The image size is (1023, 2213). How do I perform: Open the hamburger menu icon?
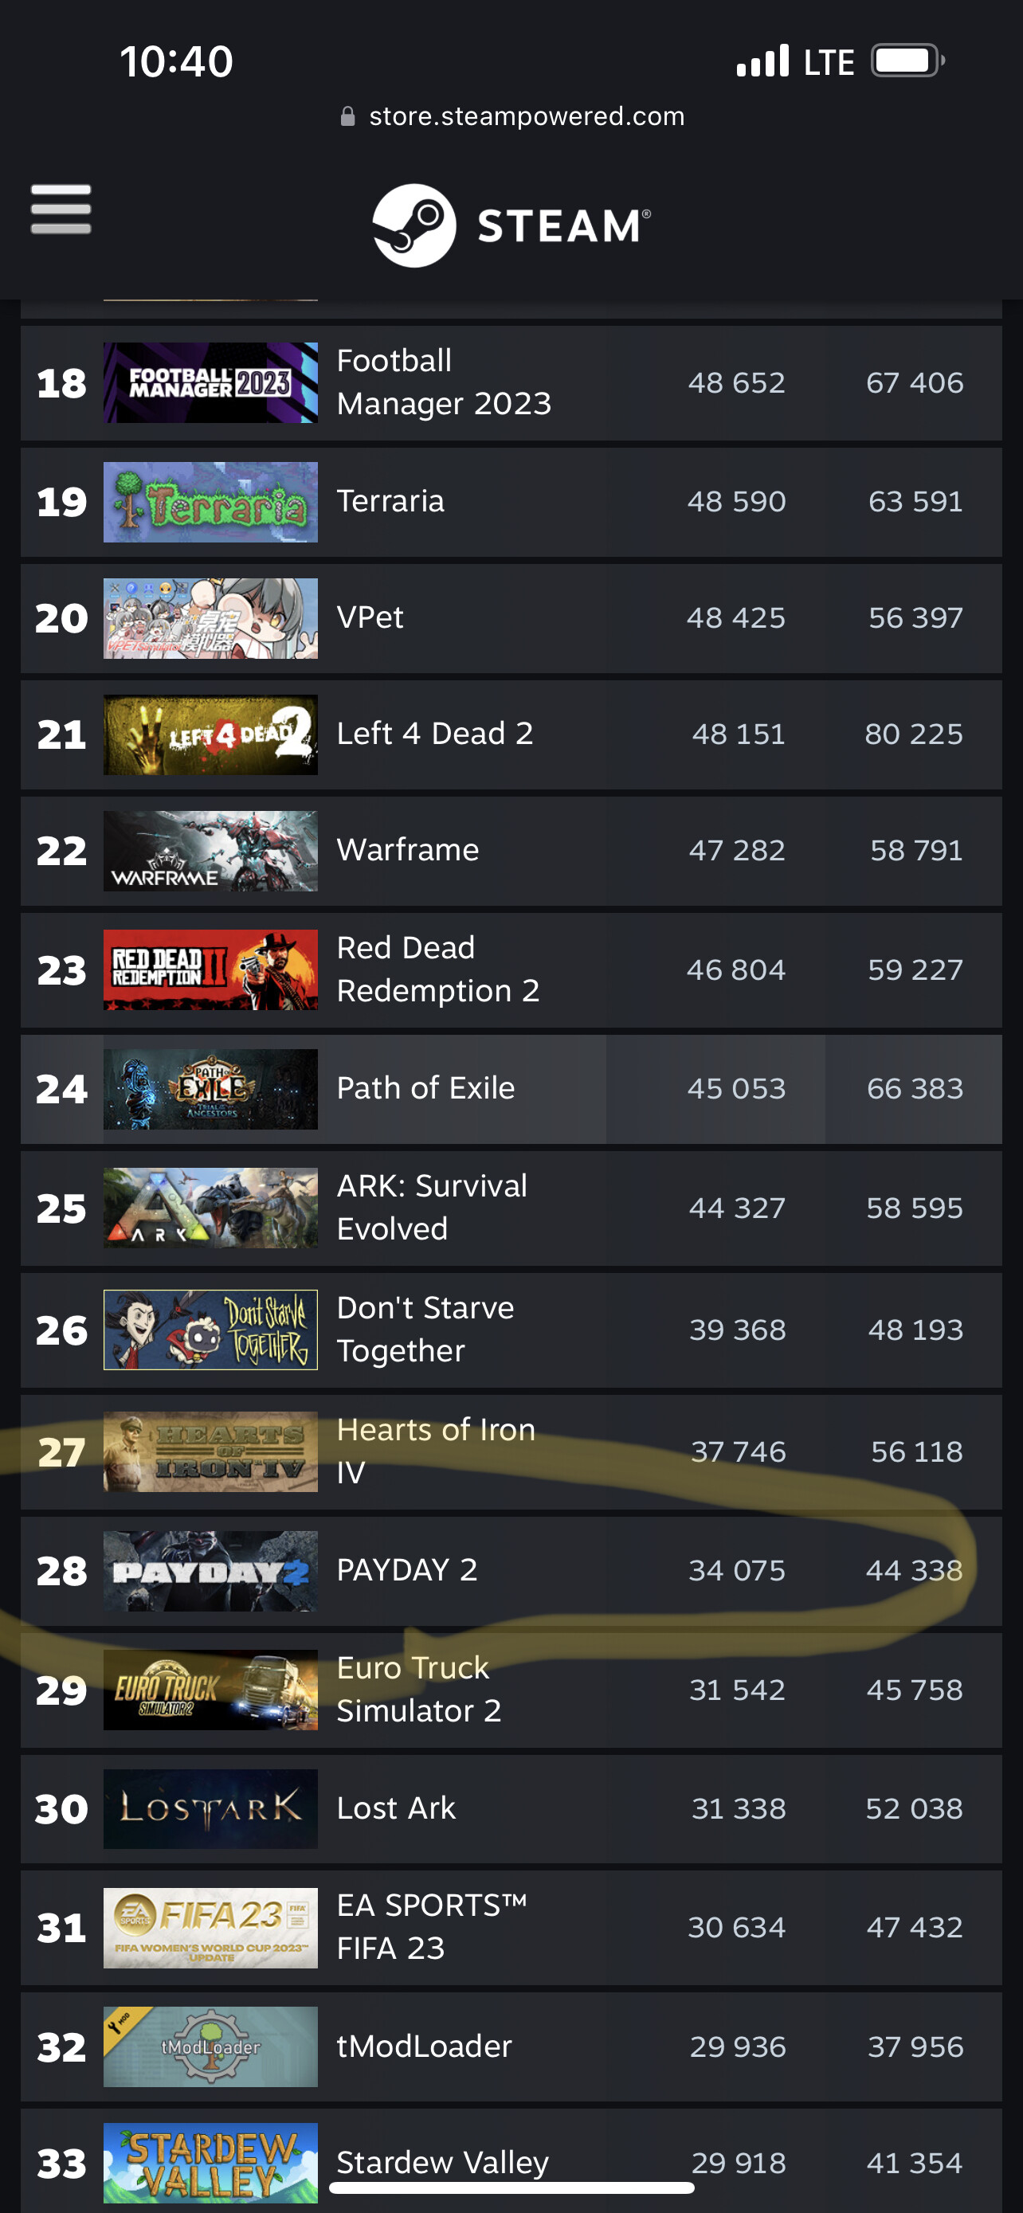coord(61,209)
